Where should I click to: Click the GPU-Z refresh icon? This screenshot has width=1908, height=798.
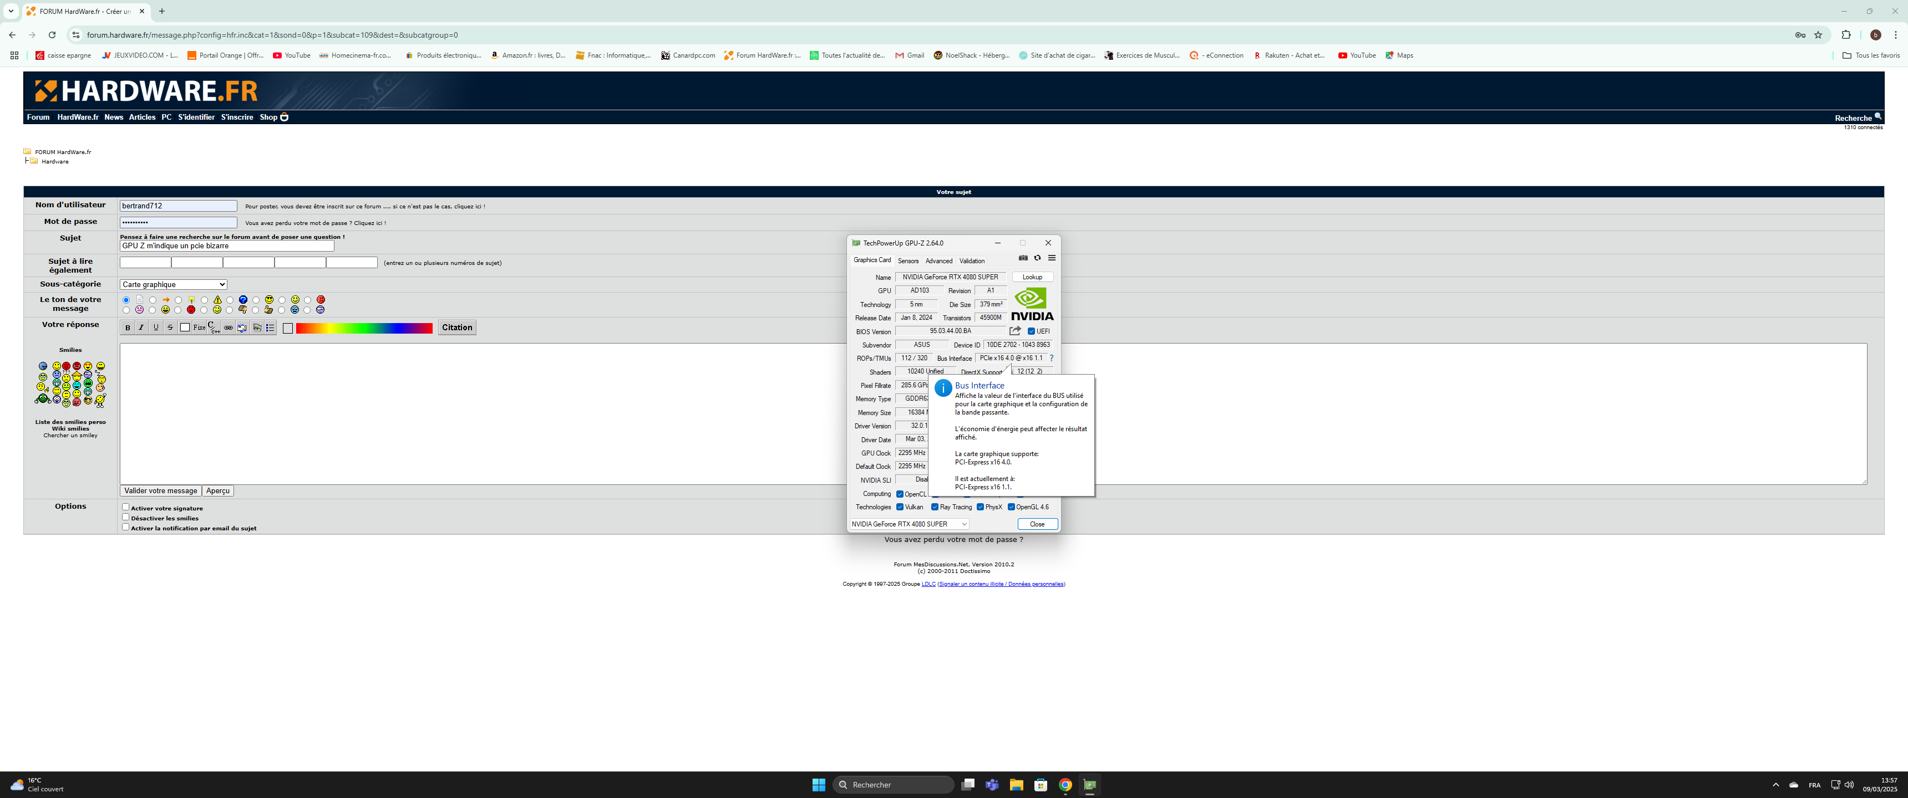1037,258
